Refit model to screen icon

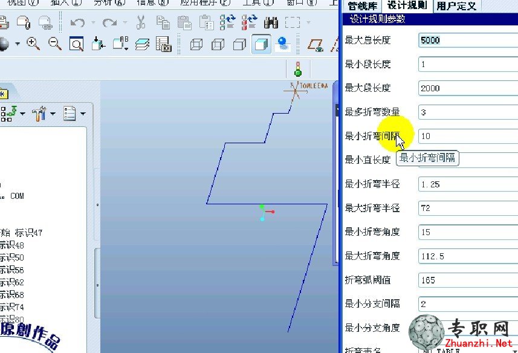[x=76, y=44]
